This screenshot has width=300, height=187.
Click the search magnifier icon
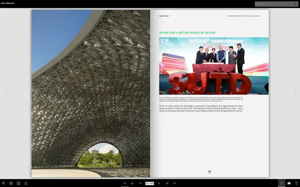click(295, 4)
